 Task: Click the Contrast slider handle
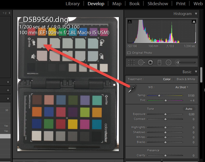coord(165,119)
